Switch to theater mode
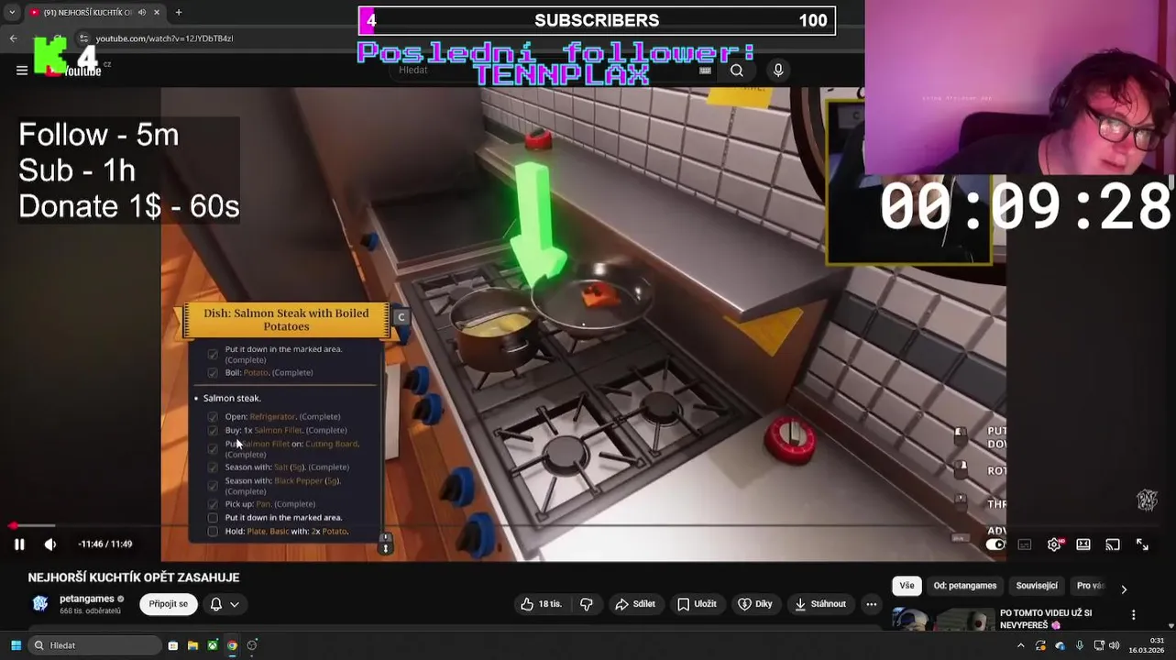Image resolution: width=1176 pixels, height=660 pixels. (x=1083, y=544)
